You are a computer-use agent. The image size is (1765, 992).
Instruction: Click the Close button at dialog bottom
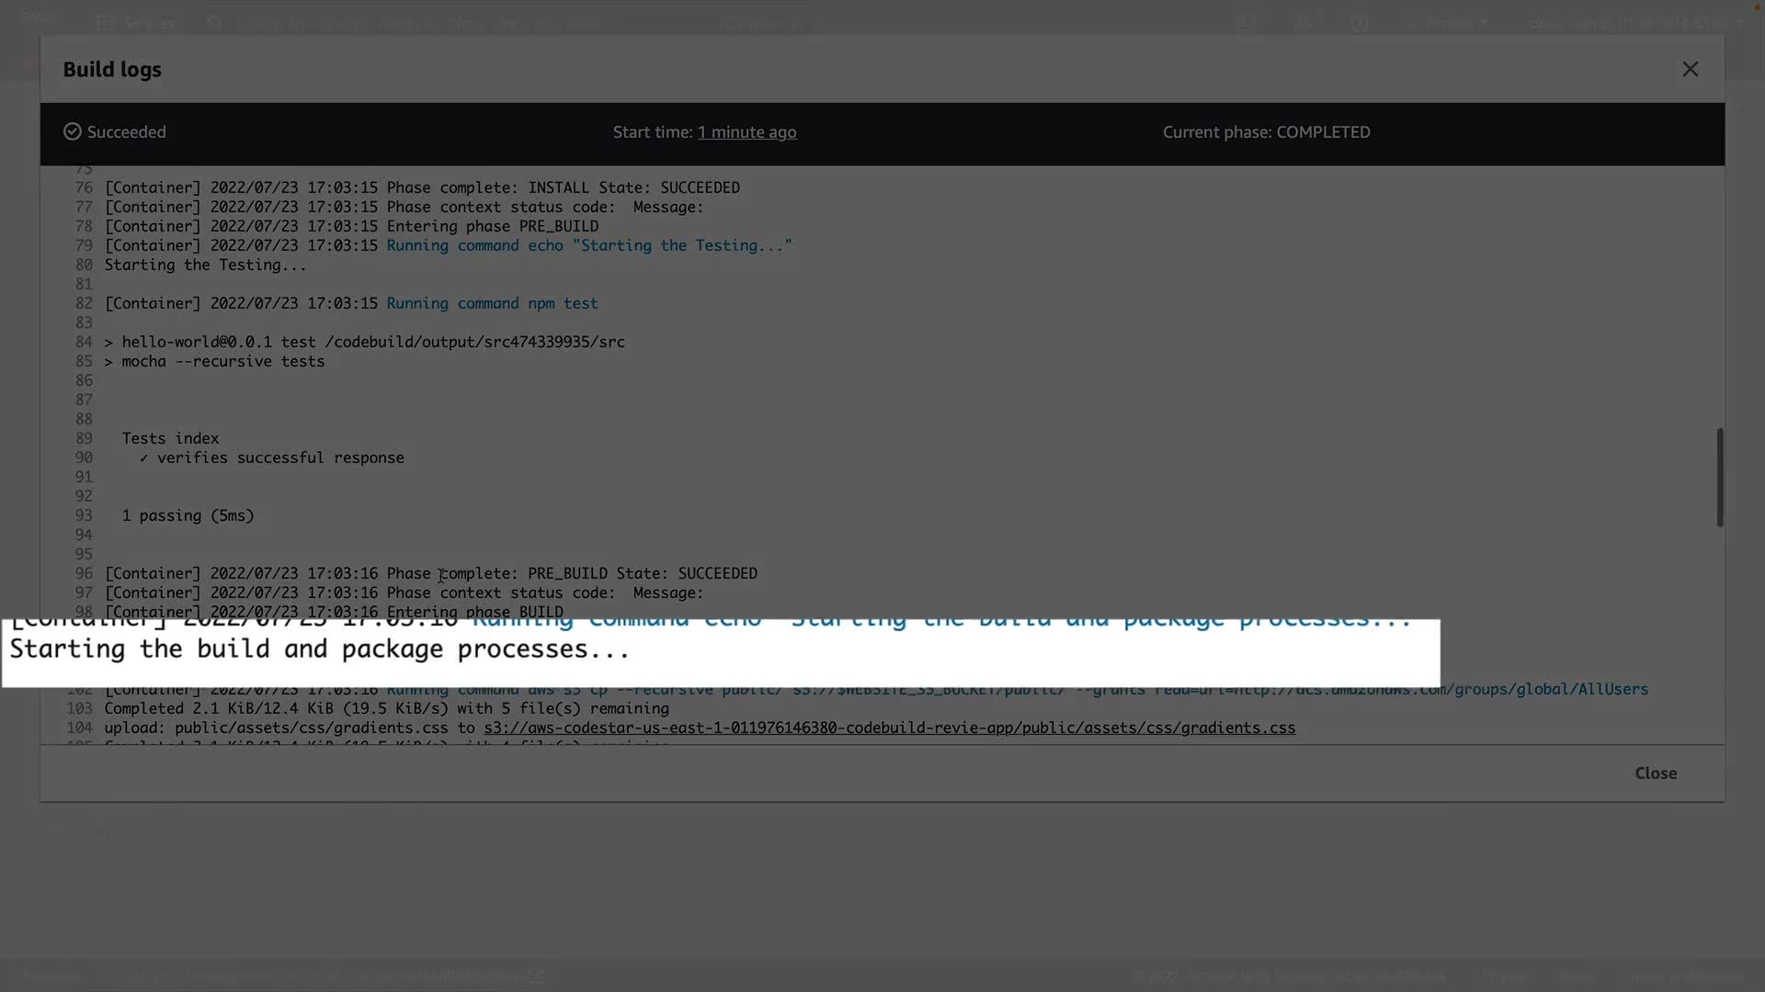point(1655,773)
